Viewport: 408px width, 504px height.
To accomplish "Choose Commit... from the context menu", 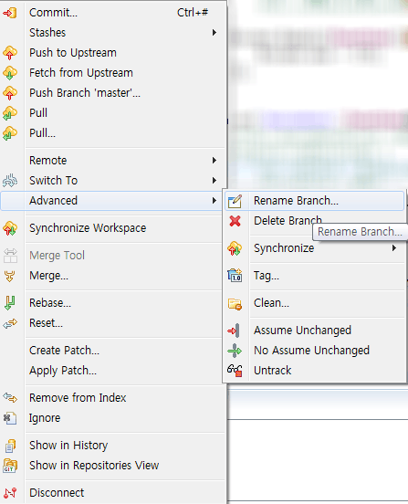I will 113,13.
